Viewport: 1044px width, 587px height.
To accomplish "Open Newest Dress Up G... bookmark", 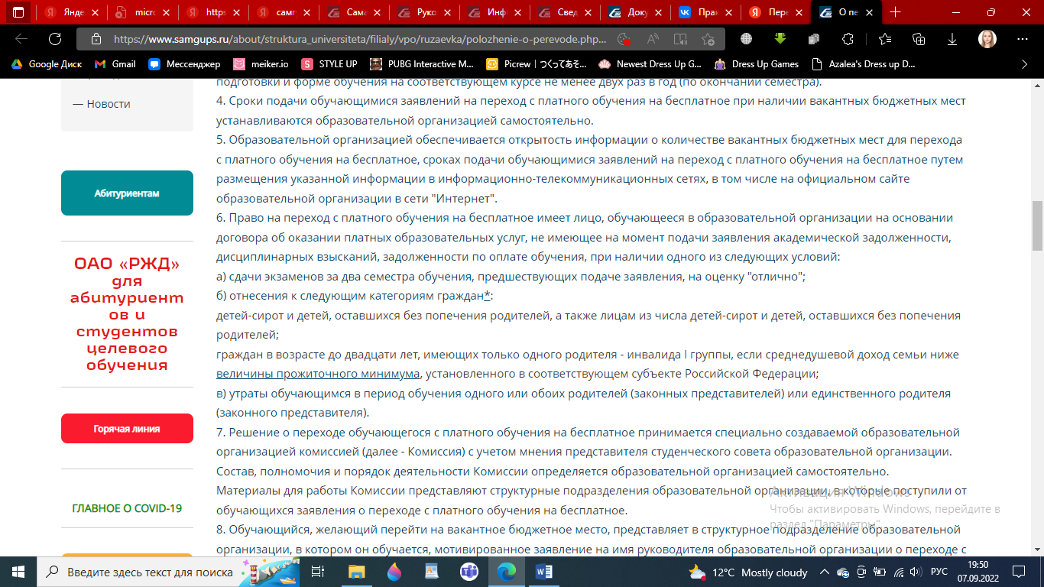I will [x=650, y=64].
